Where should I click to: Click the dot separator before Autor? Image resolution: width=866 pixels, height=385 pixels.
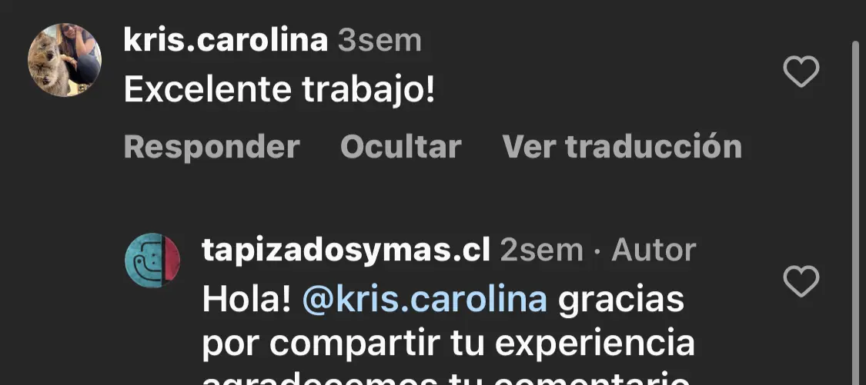[597, 251]
